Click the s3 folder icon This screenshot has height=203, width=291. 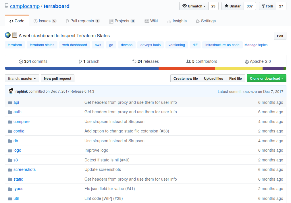[10, 160]
